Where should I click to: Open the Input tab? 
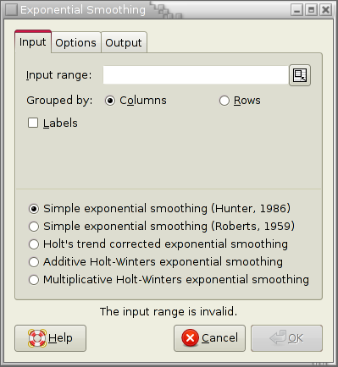pyautogui.click(x=33, y=42)
